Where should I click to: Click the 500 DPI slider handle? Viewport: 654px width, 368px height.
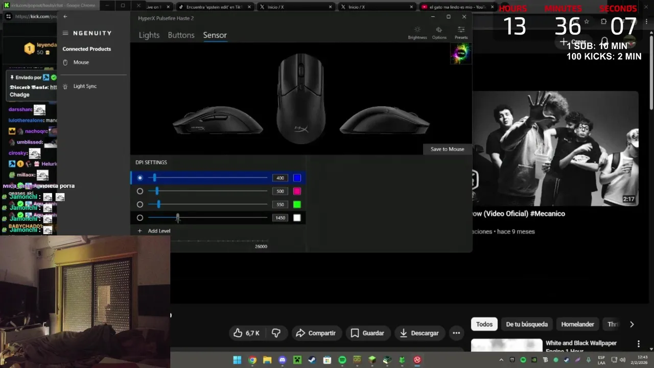[157, 191]
